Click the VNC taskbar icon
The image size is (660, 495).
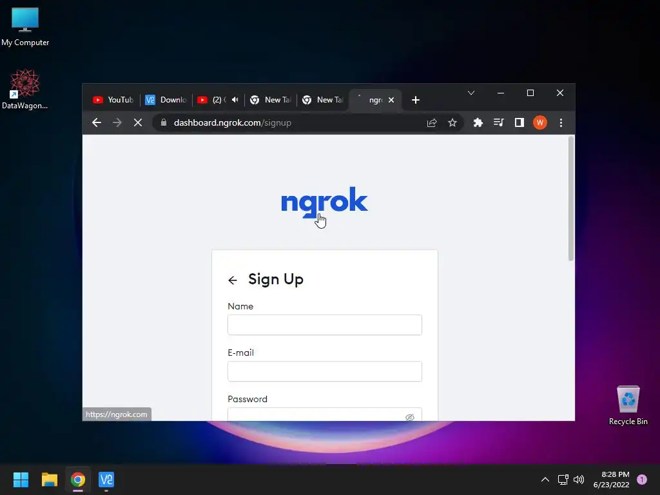click(x=106, y=480)
